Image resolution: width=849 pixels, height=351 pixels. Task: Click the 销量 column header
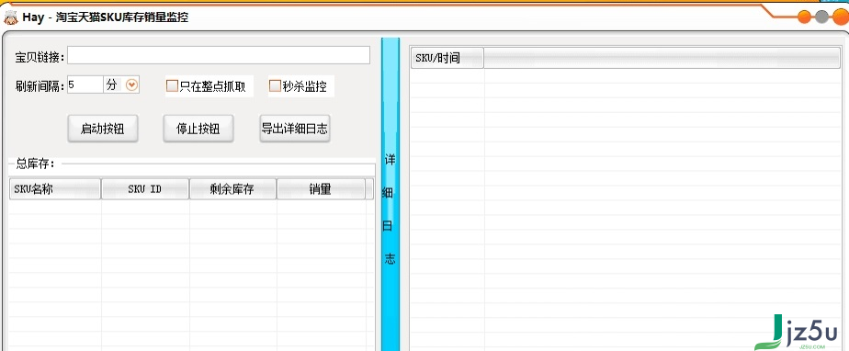coord(321,189)
